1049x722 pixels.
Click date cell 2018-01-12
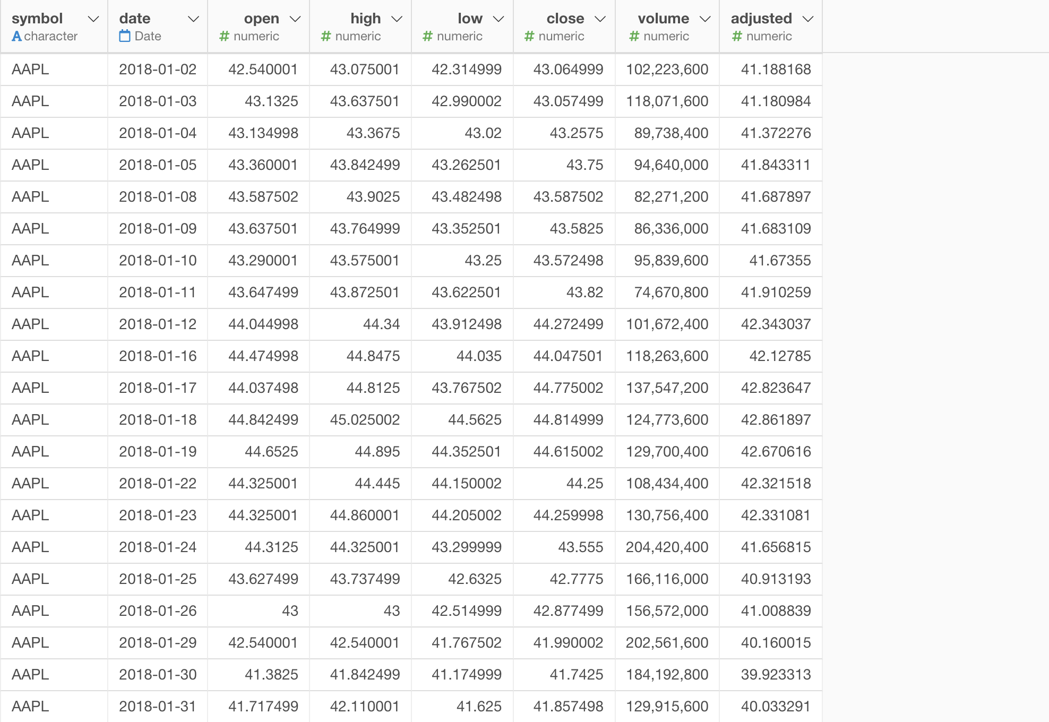[x=158, y=324]
